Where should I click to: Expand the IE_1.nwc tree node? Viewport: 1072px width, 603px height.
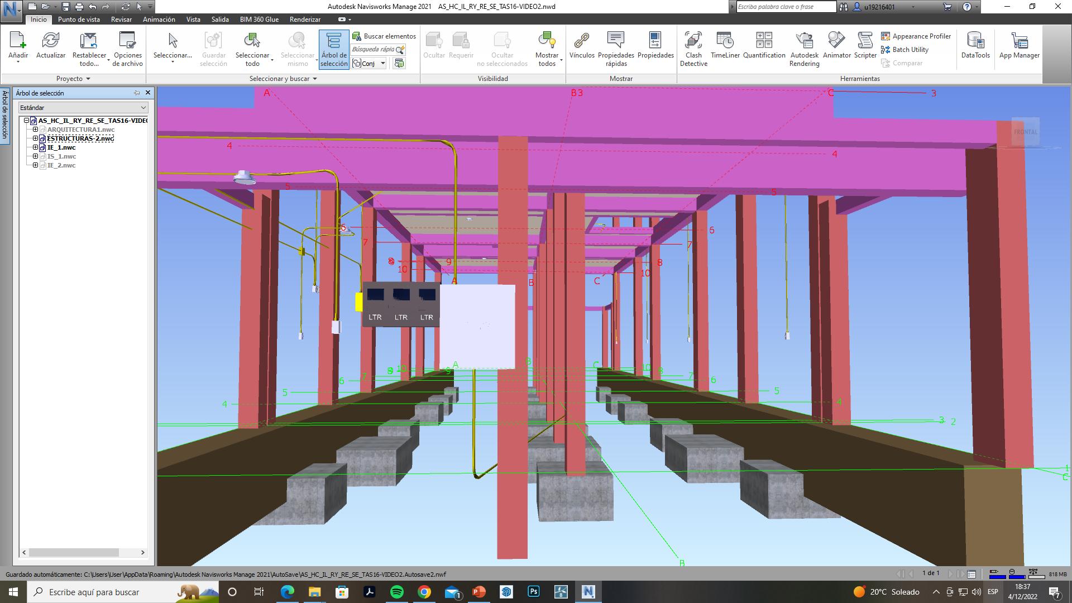[x=35, y=147]
